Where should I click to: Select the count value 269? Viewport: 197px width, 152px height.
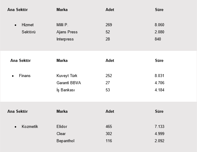point(109,25)
